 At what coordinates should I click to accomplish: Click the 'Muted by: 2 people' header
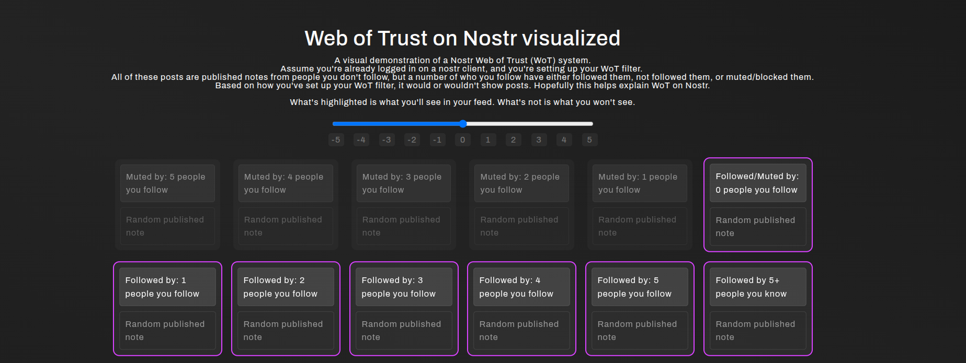click(x=521, y=183)
